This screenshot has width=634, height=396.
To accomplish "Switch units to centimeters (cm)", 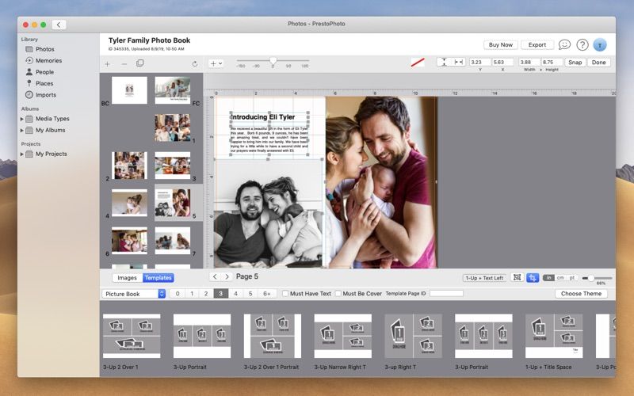I will [x=560, y=278].
